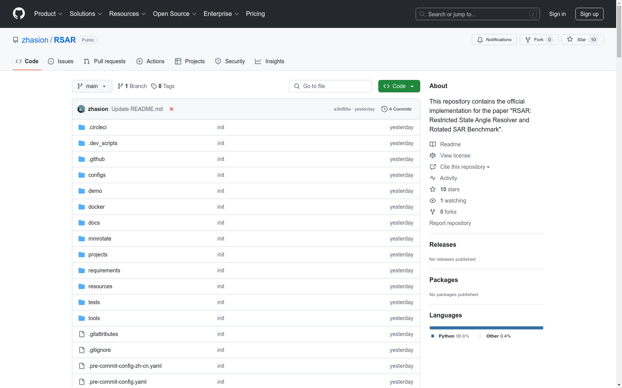Open the Packages heading link
The image size is (622, 388).
click(444, 280)
